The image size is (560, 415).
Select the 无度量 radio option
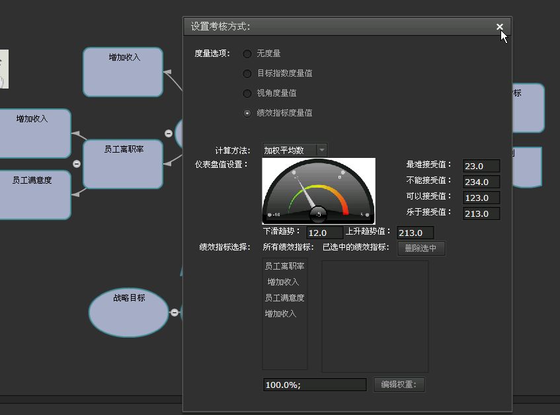coord(247,54)
